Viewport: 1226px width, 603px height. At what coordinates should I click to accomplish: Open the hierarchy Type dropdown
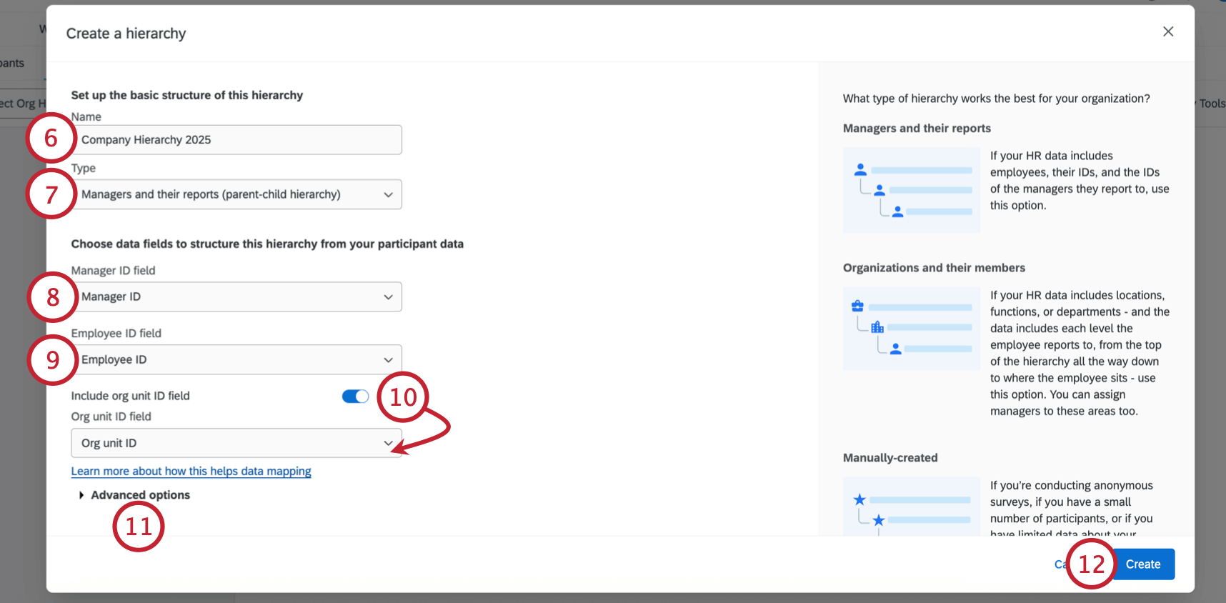tap(236, 194)
